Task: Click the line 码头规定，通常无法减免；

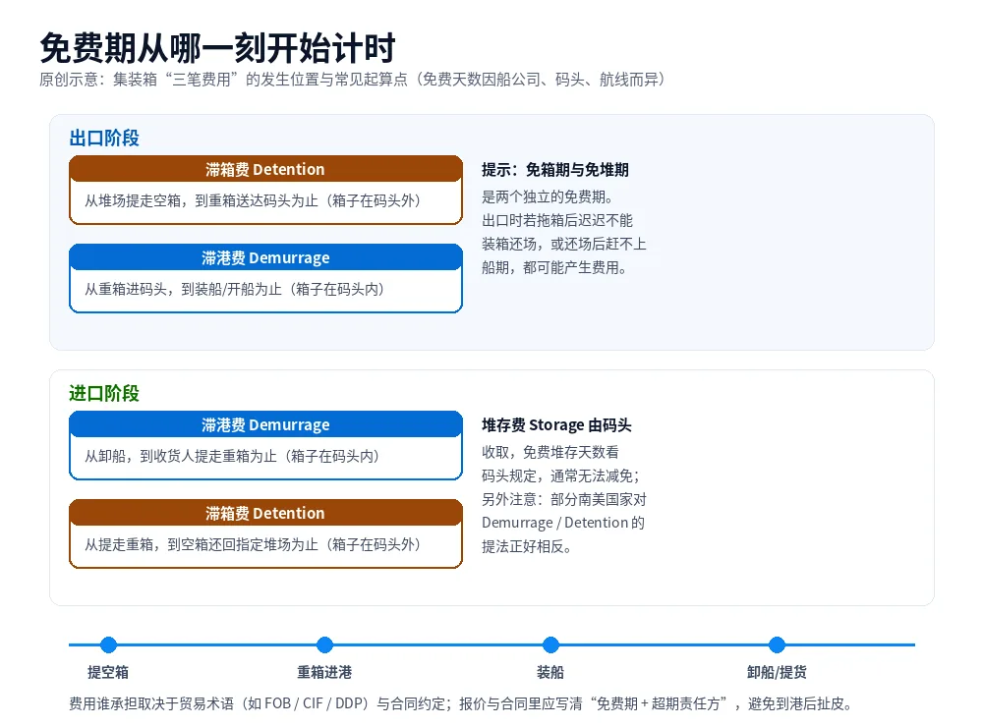Action: click(561, 475)
